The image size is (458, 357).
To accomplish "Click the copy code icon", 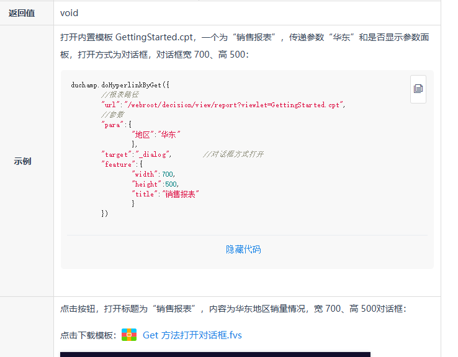I will click(418, 89).
